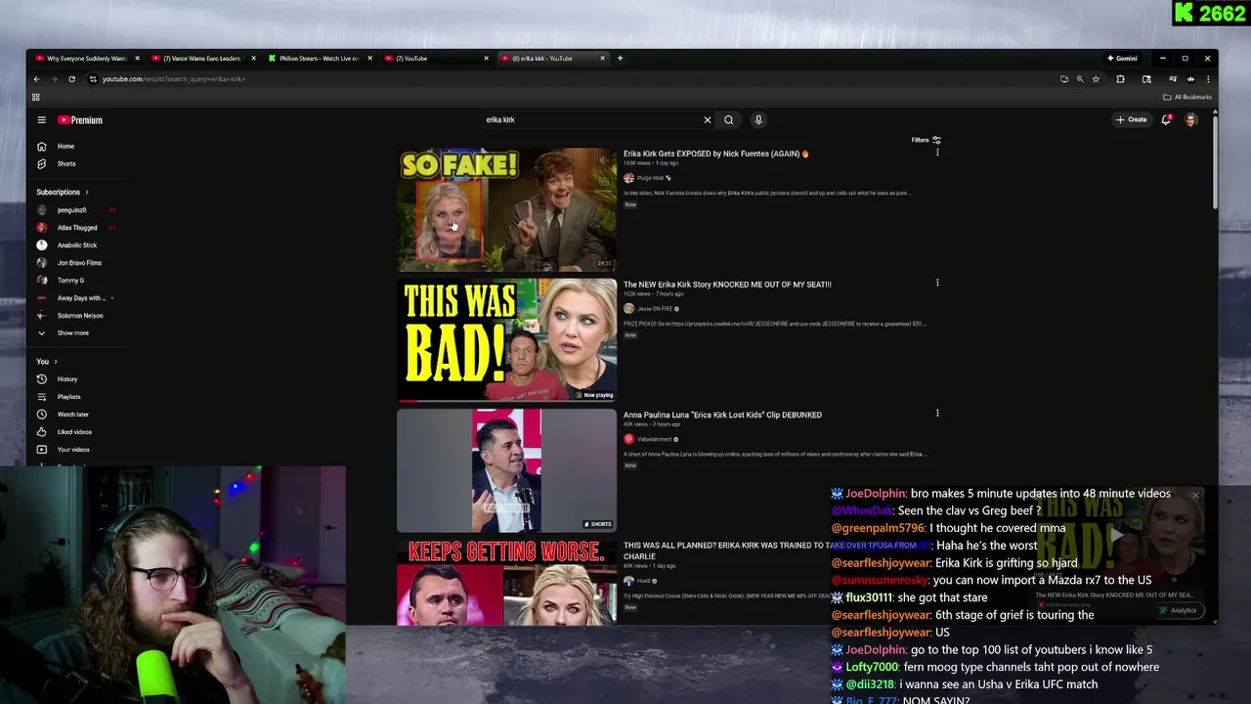
Task: Open Anna Paulina Luna clip DEBUNKED title
Action: (x=722, y=415)
